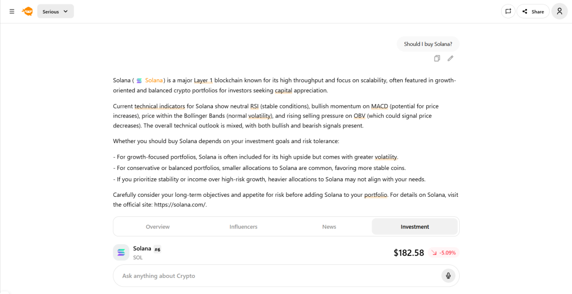Image resolution: width=572 pixels, height=294 pixels.
Task: Open the user profile avatar icon
Action: tap(559, 11)
